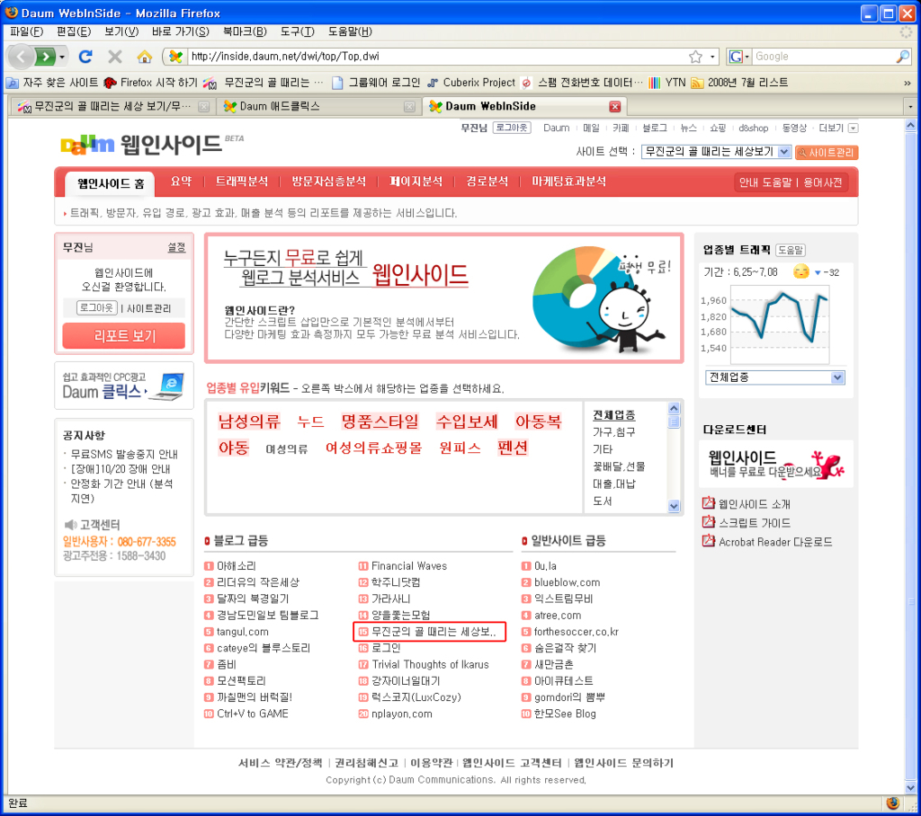Screen dimensions: 921x816
Task: Click the 도움말 button beside 업종별 트래픽
Action: 791,250
